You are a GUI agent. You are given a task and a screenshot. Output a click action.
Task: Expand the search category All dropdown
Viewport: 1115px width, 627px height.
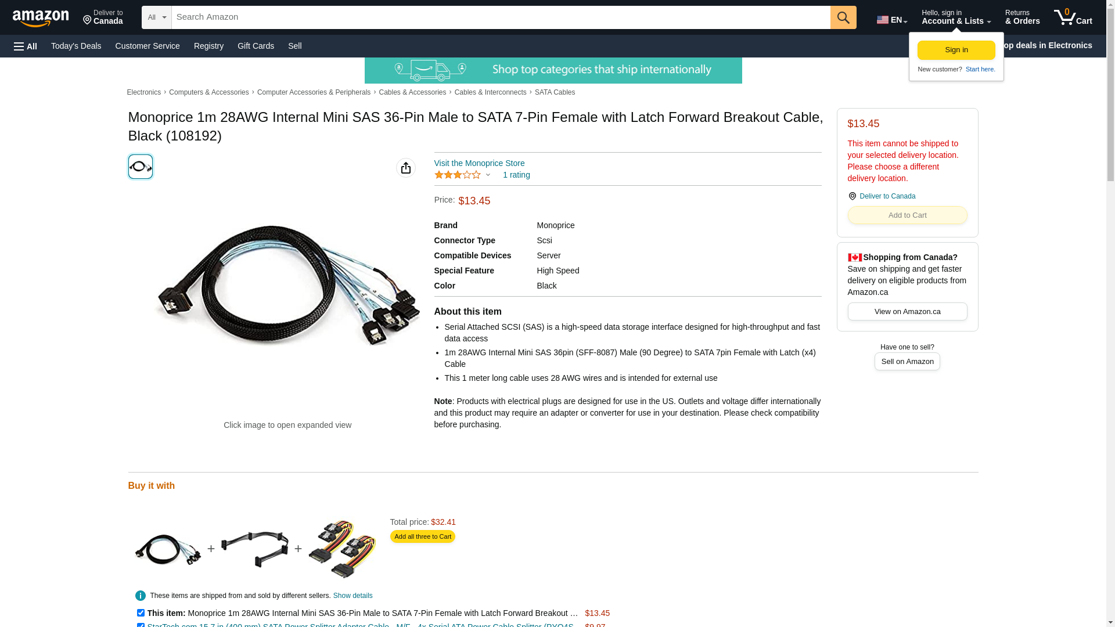157,17
